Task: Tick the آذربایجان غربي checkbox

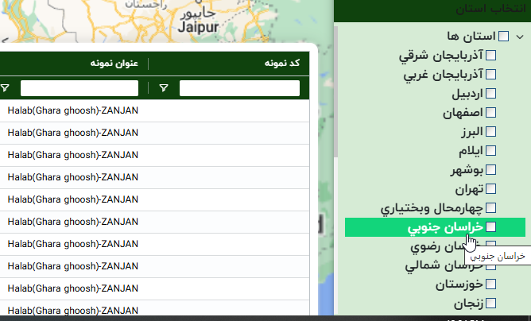Action: coord(490,75)
